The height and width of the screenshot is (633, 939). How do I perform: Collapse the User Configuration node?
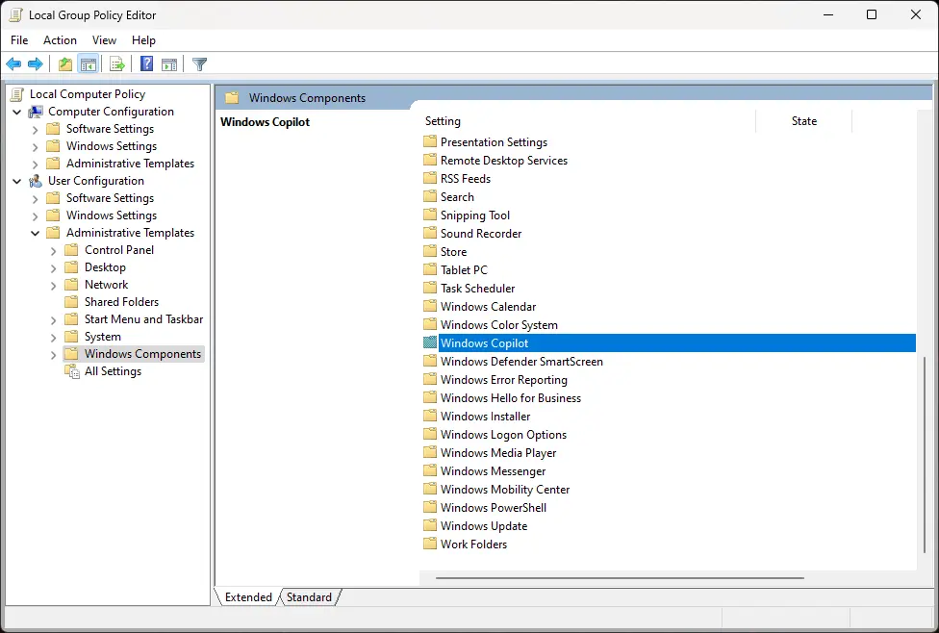(16, 181)
